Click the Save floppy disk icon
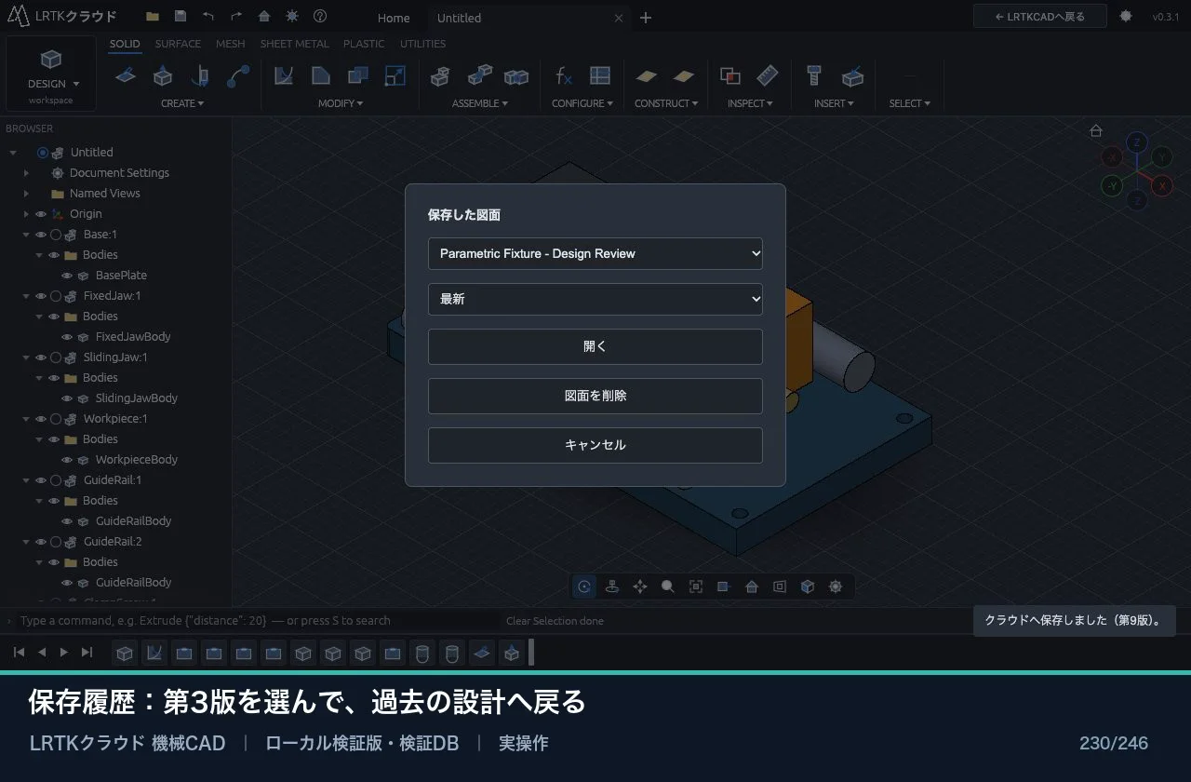The width and height of the screenshot is (1191, 782). (x=181, y=17)
